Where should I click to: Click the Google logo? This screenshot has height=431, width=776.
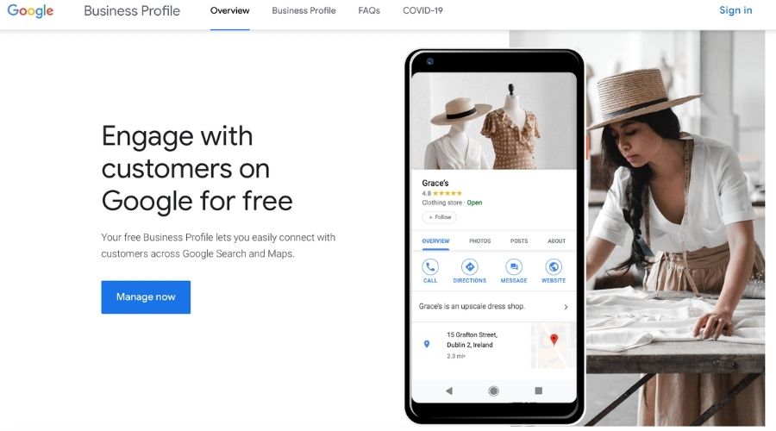pyautogui.click(x=30, y=11)
